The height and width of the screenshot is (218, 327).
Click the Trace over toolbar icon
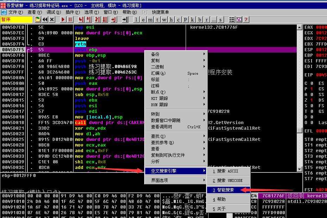(x=105, y=20)
